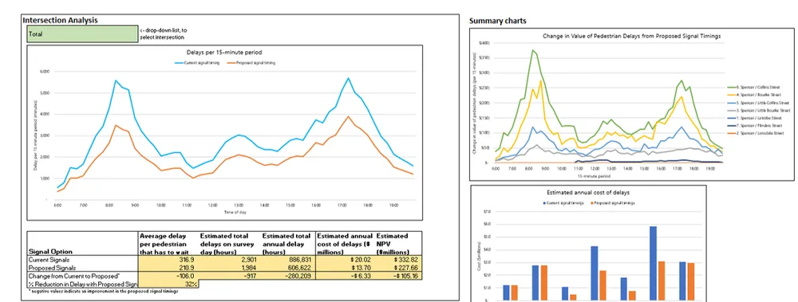Viewport: 798px width, 302px height.
Task: Click the Current signal timings bar chart legend
Action: 565,203
